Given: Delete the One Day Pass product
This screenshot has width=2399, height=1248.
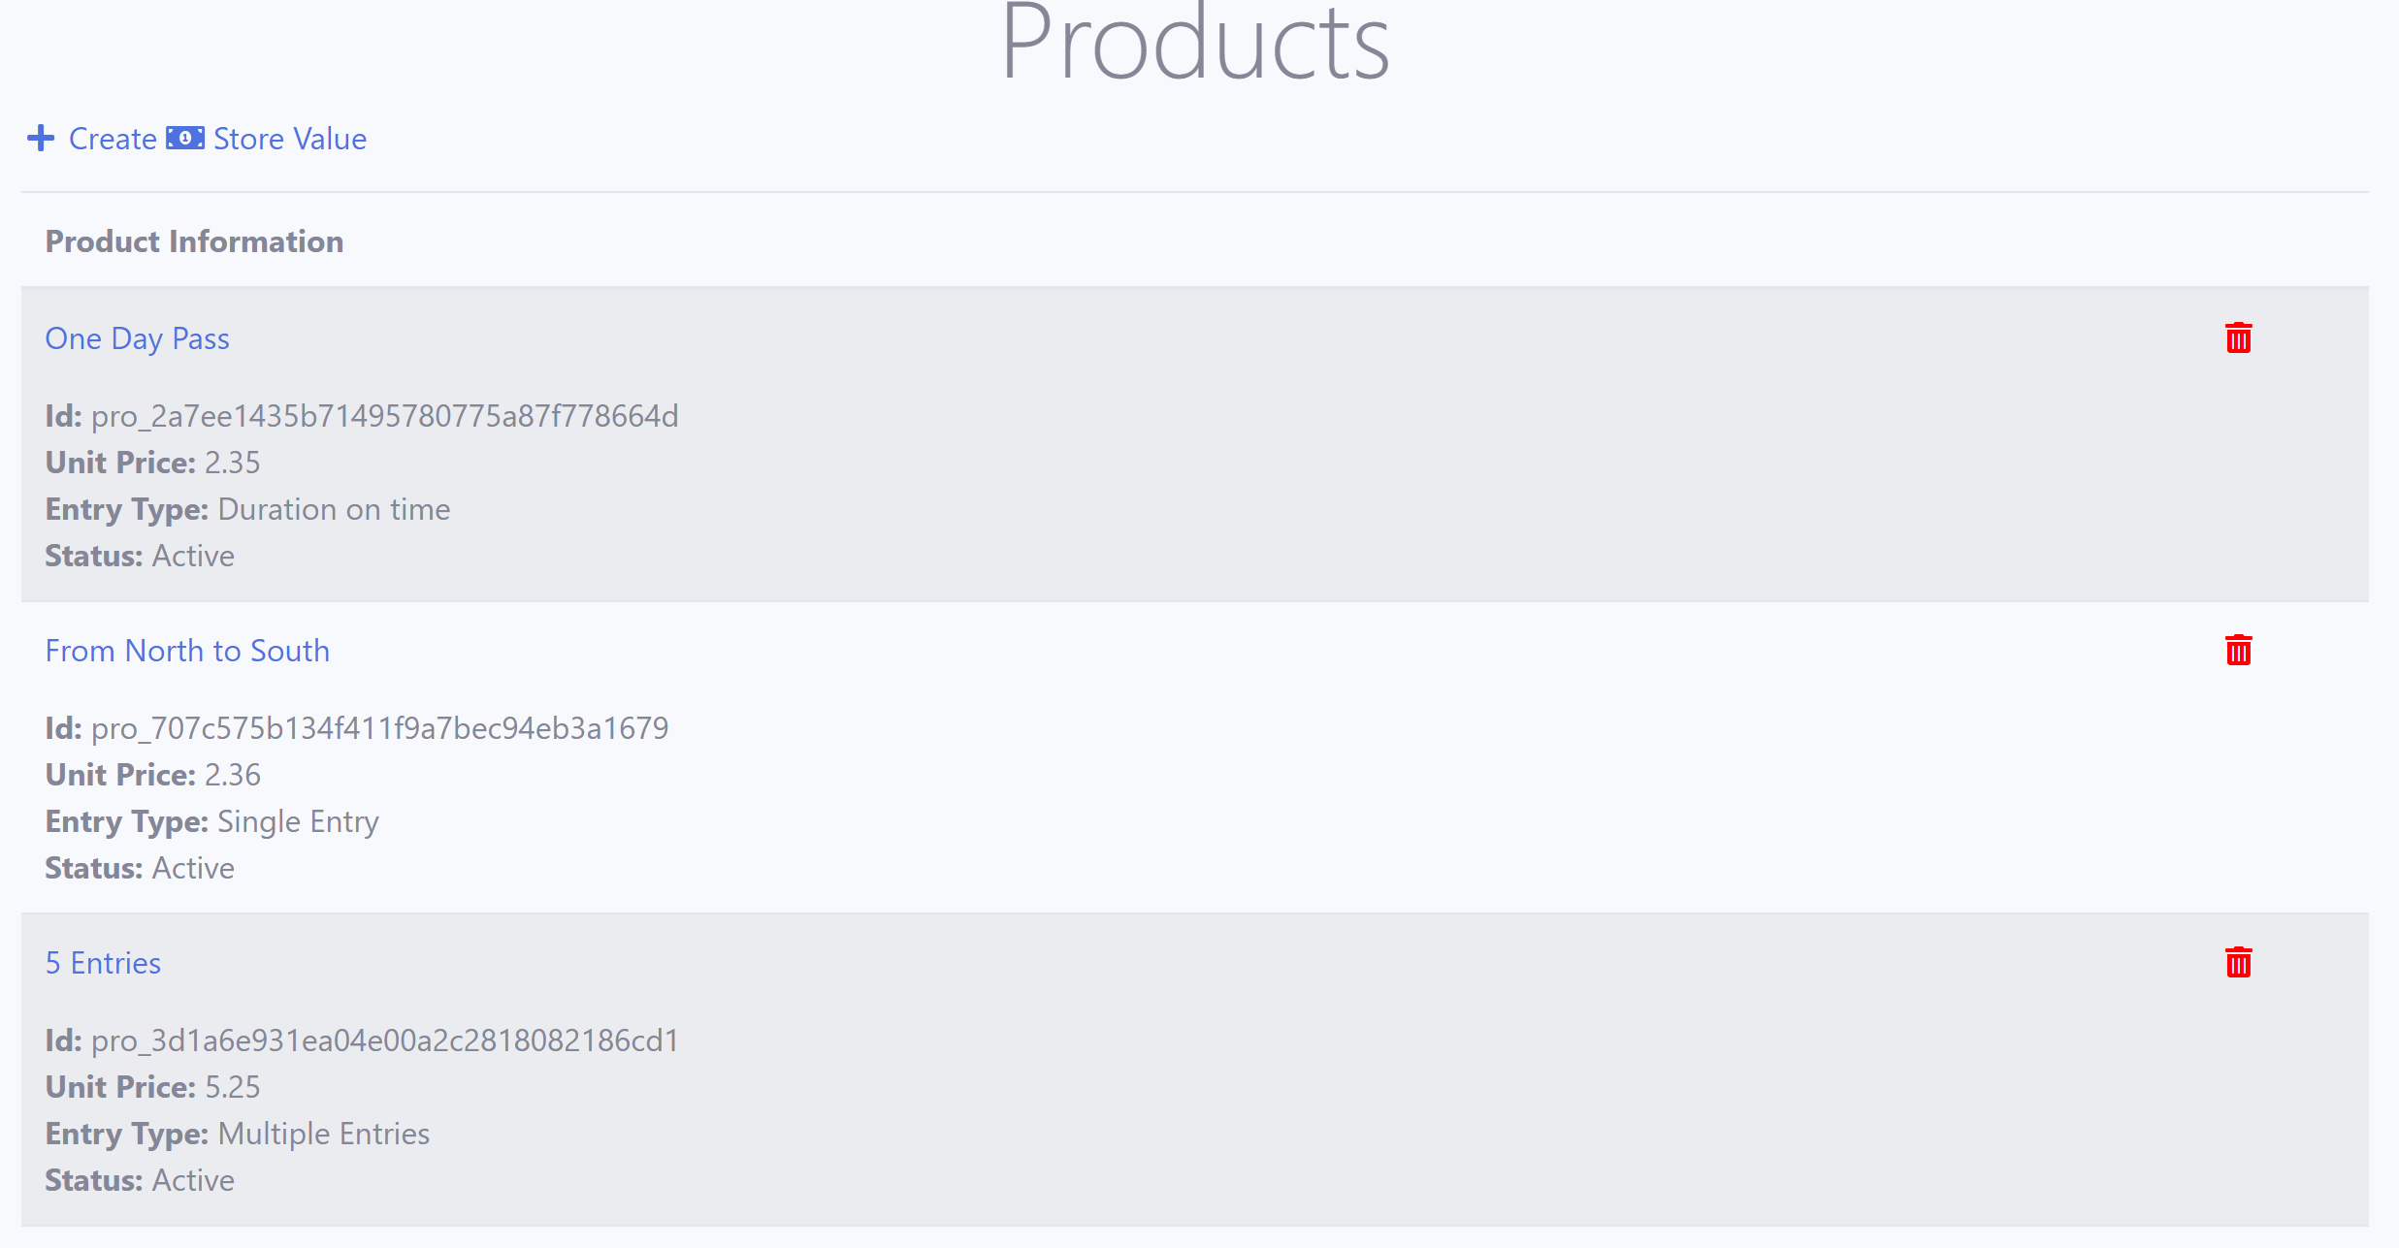Looking at the screenshot, I should point(2238,338).
